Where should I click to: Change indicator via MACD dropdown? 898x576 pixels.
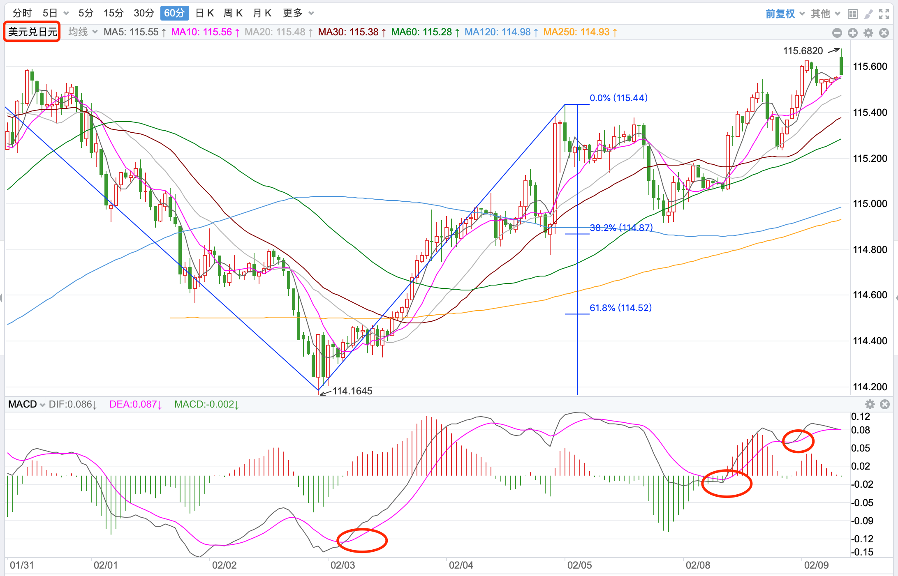coord(26,404)
